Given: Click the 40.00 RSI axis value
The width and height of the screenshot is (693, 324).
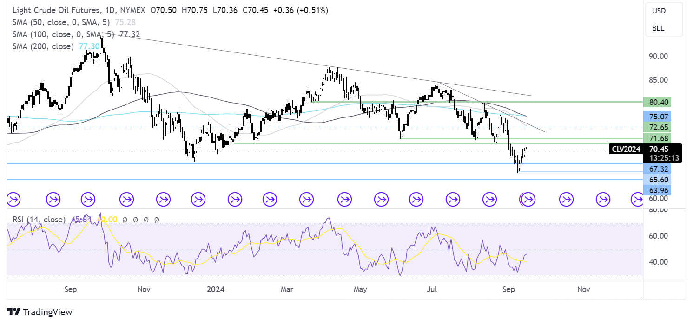Looking at the screenshot, I should coord(658,262).
